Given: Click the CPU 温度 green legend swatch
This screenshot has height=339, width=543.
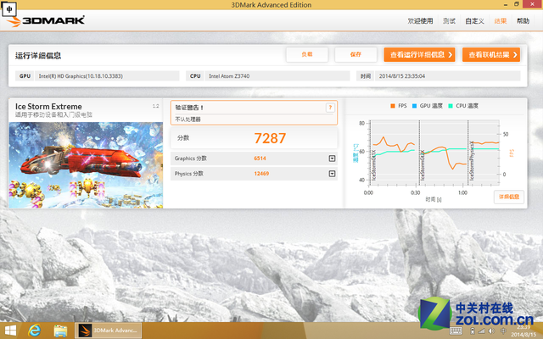Looking at the screenshot, I should click(451, 106).
